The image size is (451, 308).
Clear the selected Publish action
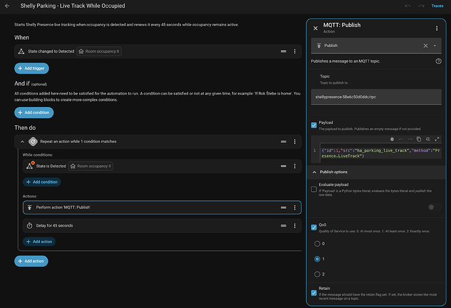426,46
